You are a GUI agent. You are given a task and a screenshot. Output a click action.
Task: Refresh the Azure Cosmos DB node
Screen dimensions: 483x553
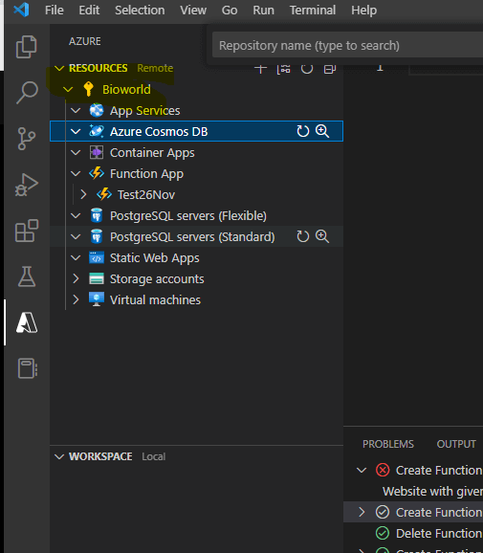tap(302, 131)
